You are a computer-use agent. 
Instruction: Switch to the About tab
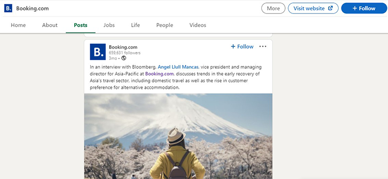pos(50,25)
